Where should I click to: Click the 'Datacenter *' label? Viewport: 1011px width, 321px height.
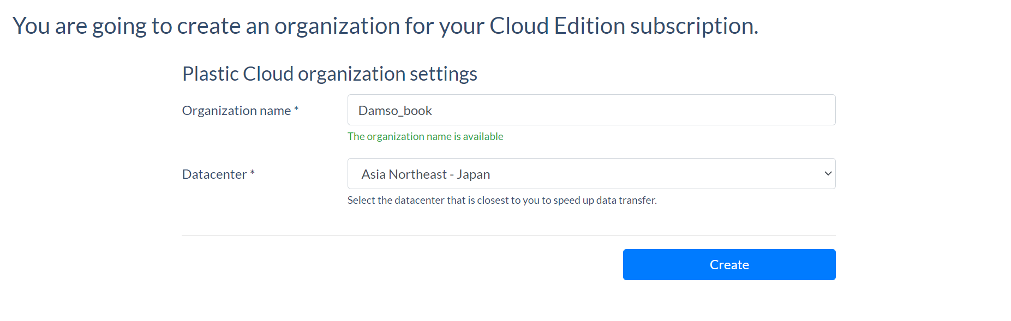pos(218,174)
